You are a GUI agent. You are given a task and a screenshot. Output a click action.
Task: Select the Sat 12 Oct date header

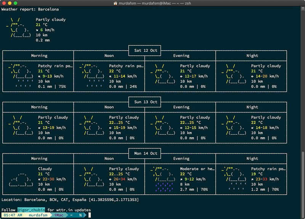point(145,50)
